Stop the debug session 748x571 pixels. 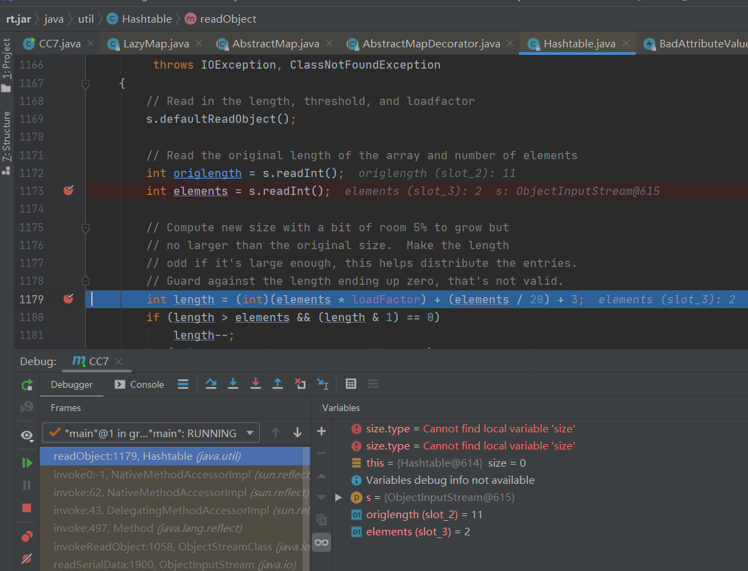27,508
